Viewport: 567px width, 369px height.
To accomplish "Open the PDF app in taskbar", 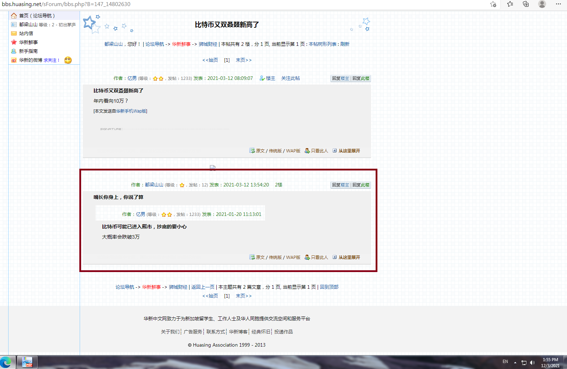I will pyautogui.click(x=27, y=362).
